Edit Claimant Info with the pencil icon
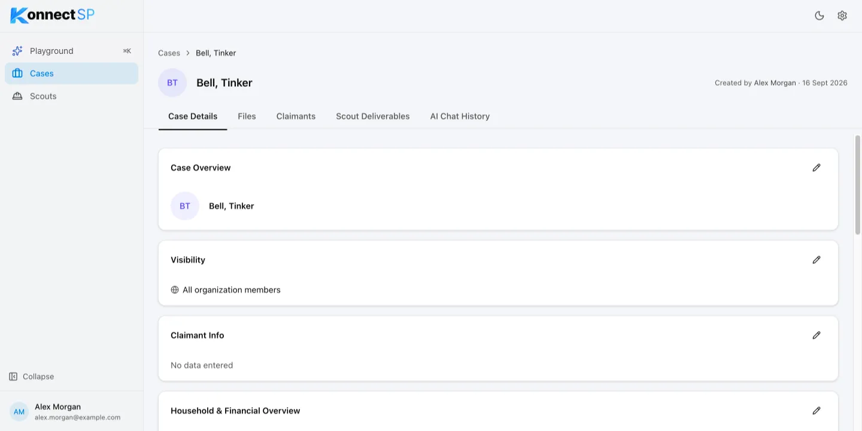The width and height of the screenshot is (862, 431). pos(817,335)
